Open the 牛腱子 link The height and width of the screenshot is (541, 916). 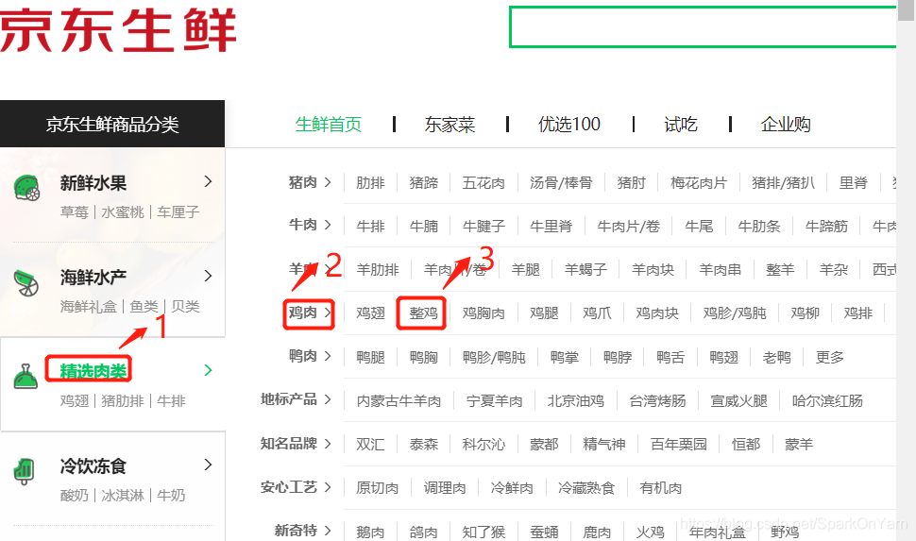pyautogui.click(x=483, y=226)
